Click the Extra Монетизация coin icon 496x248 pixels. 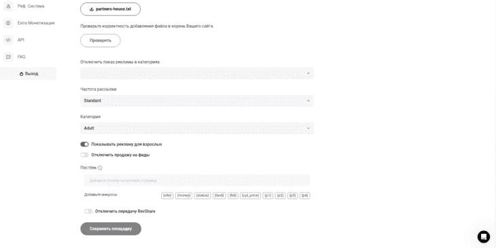pos(8,23)
